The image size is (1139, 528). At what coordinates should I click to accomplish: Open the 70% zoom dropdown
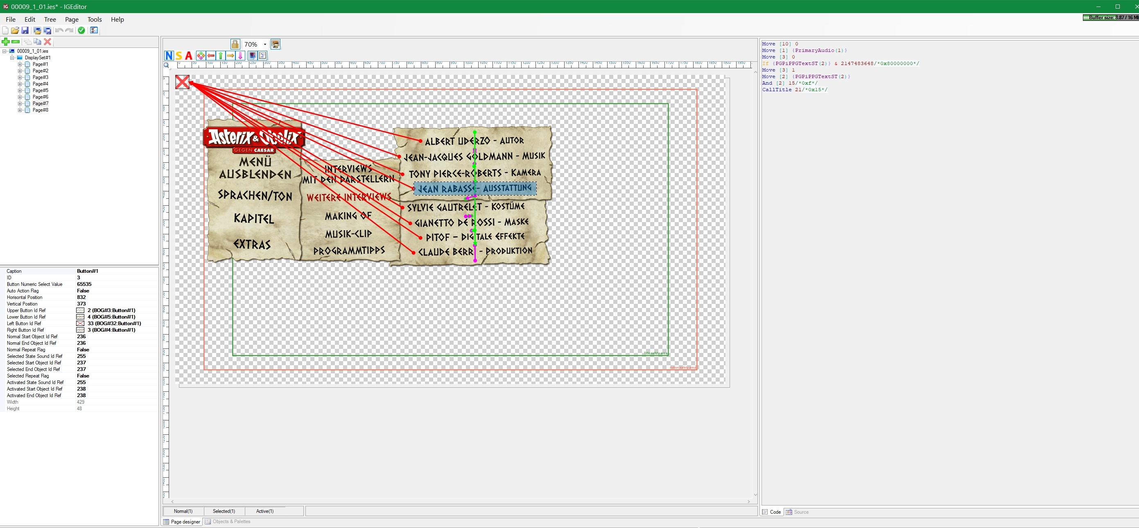pos(265,44)
